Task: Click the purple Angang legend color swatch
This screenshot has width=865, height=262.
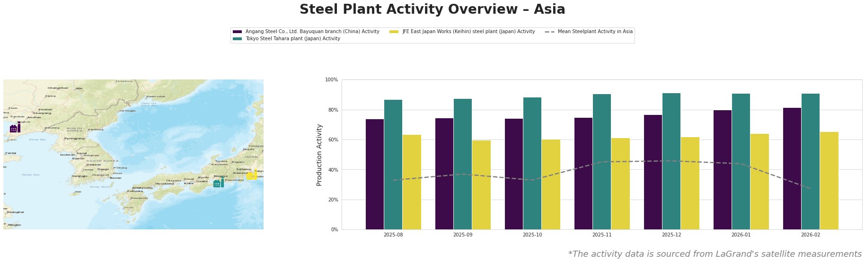Action: 238,32
